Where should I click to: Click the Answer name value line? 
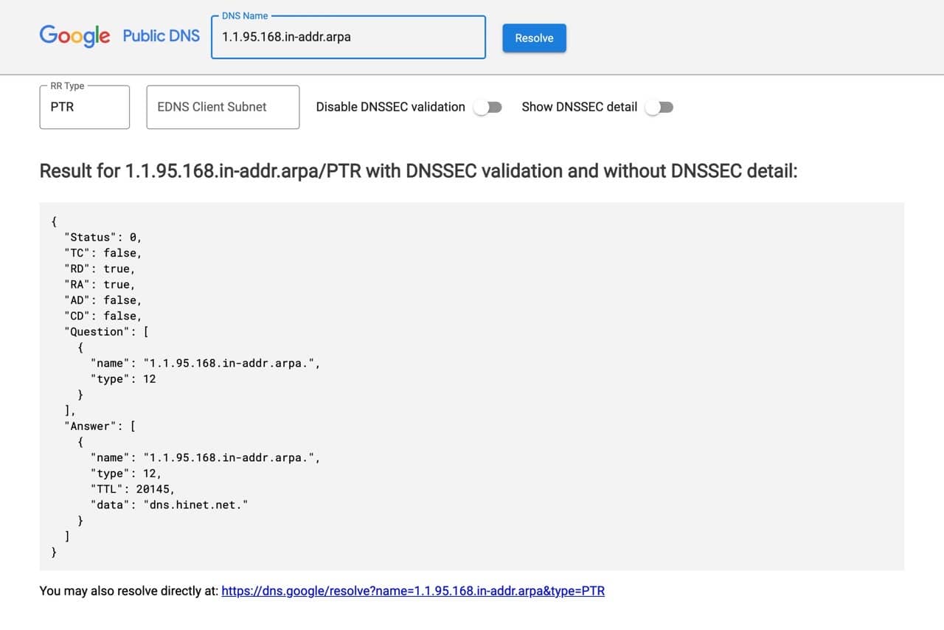tap(206, 457)
